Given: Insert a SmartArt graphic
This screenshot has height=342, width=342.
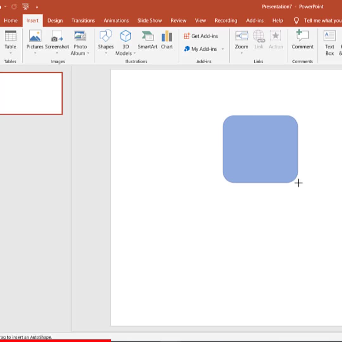Looking at the screenshot, I should (148, 37).
